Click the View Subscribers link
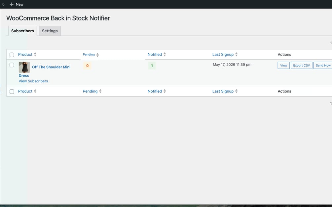 33,81
